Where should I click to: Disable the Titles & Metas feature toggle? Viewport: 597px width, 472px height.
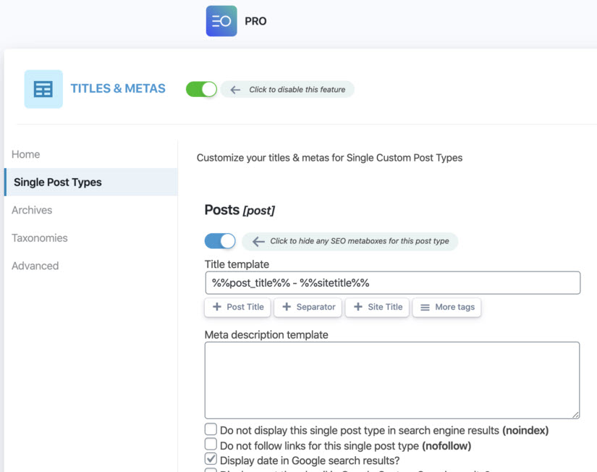point(201,89)
